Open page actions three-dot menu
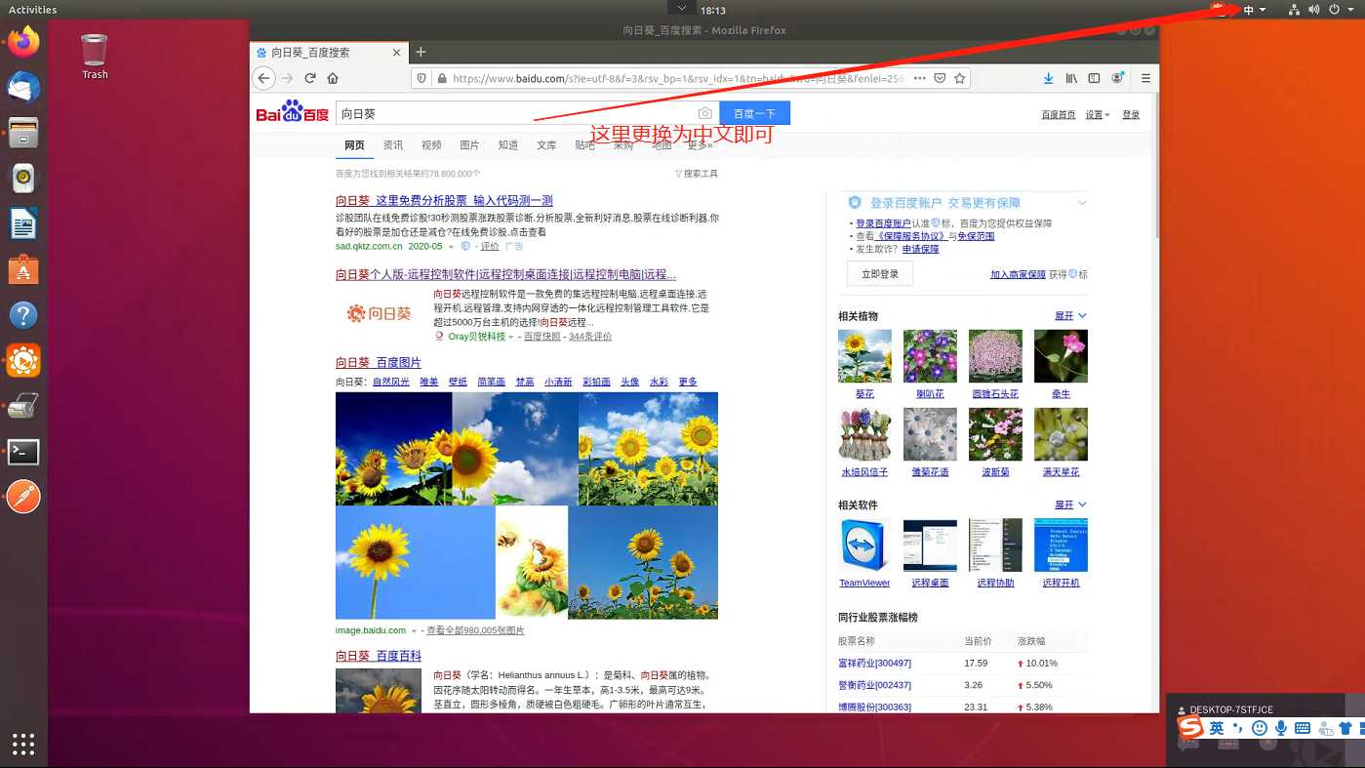 click(x=920, y=78)
